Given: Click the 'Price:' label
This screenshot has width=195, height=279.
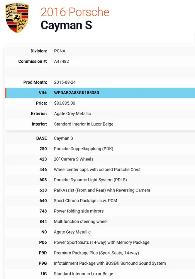Looking at the screenshot, I should (x=41, y=103).
